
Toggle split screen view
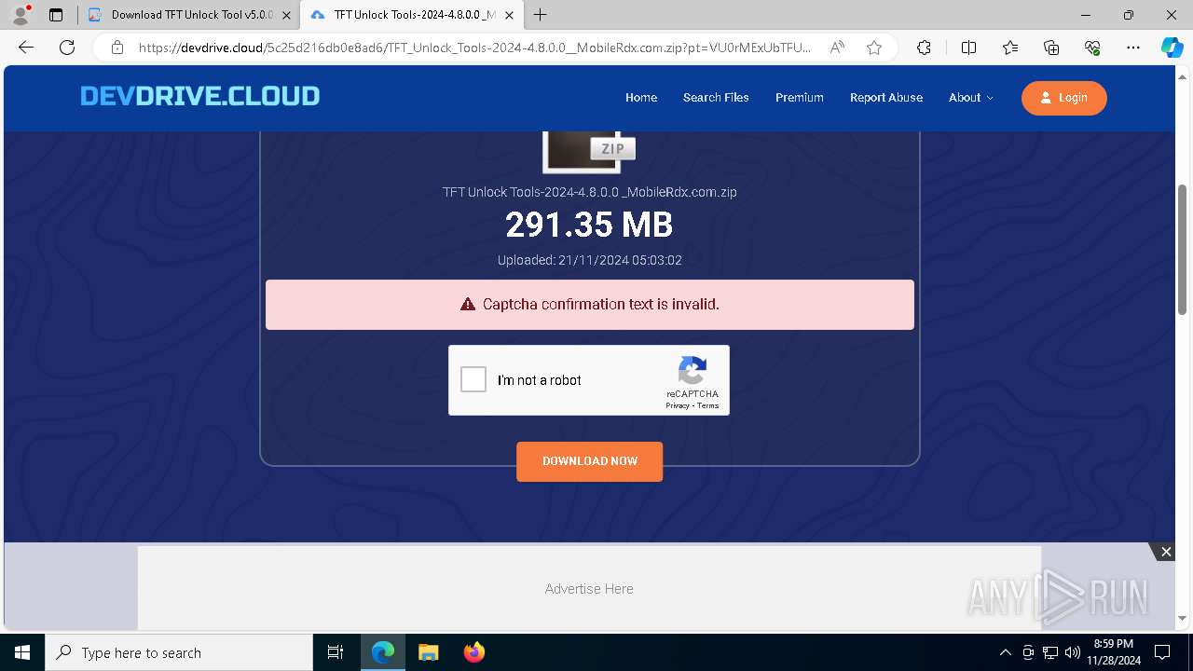pyautogui.click(x=968, y=48)
